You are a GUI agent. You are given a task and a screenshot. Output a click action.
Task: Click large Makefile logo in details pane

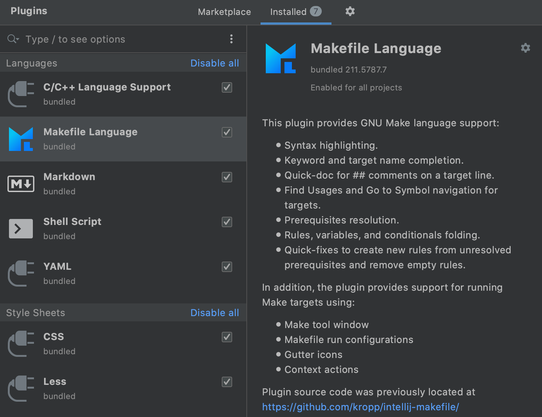(281, 58)
